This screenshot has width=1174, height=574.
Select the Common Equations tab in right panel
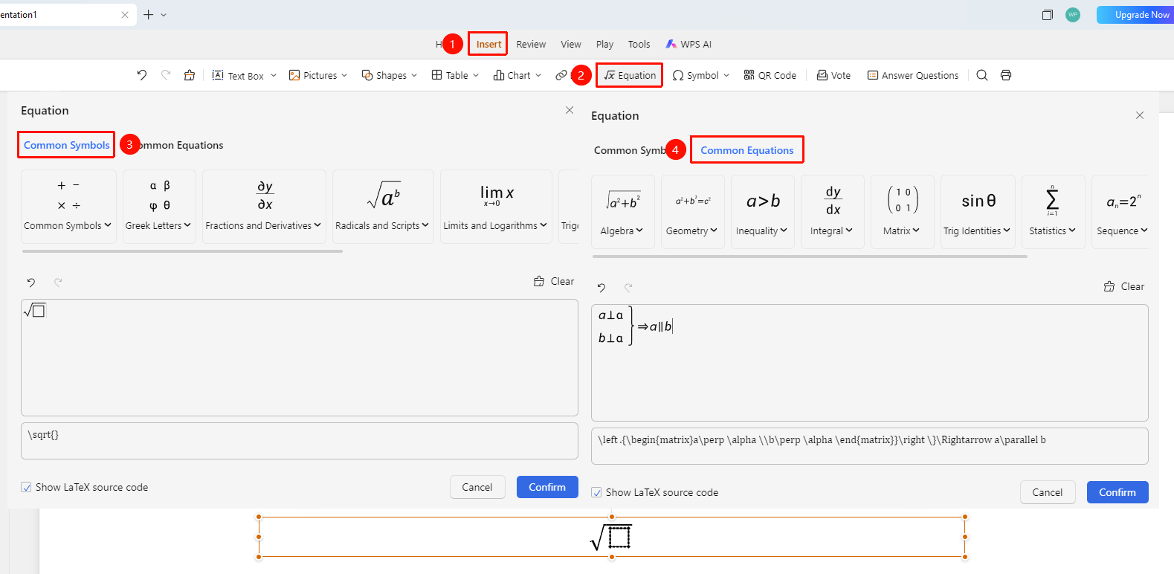747,150
